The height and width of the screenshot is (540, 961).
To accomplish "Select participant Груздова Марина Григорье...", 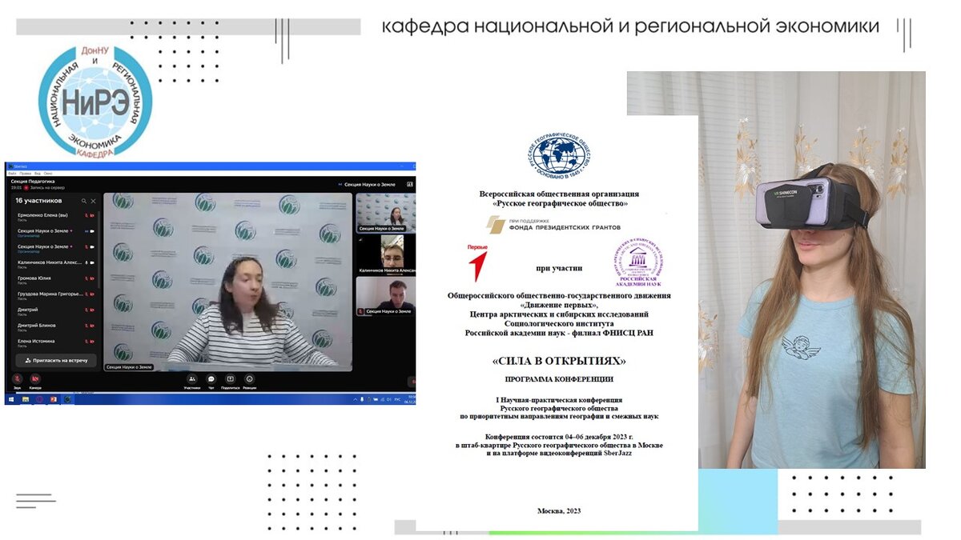I will pyautogui.click(x=56, y=296).
